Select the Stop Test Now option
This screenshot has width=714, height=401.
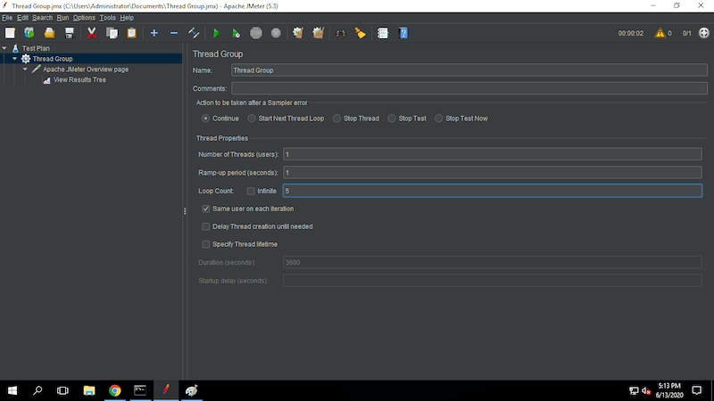pyautogui.click(x=438, y=119)
